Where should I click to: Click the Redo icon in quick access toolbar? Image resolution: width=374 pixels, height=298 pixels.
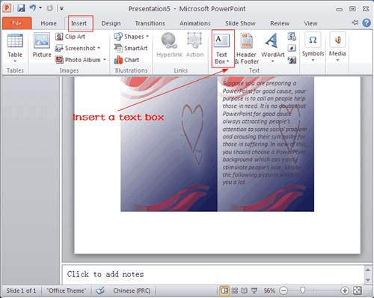tap(50, 8)
